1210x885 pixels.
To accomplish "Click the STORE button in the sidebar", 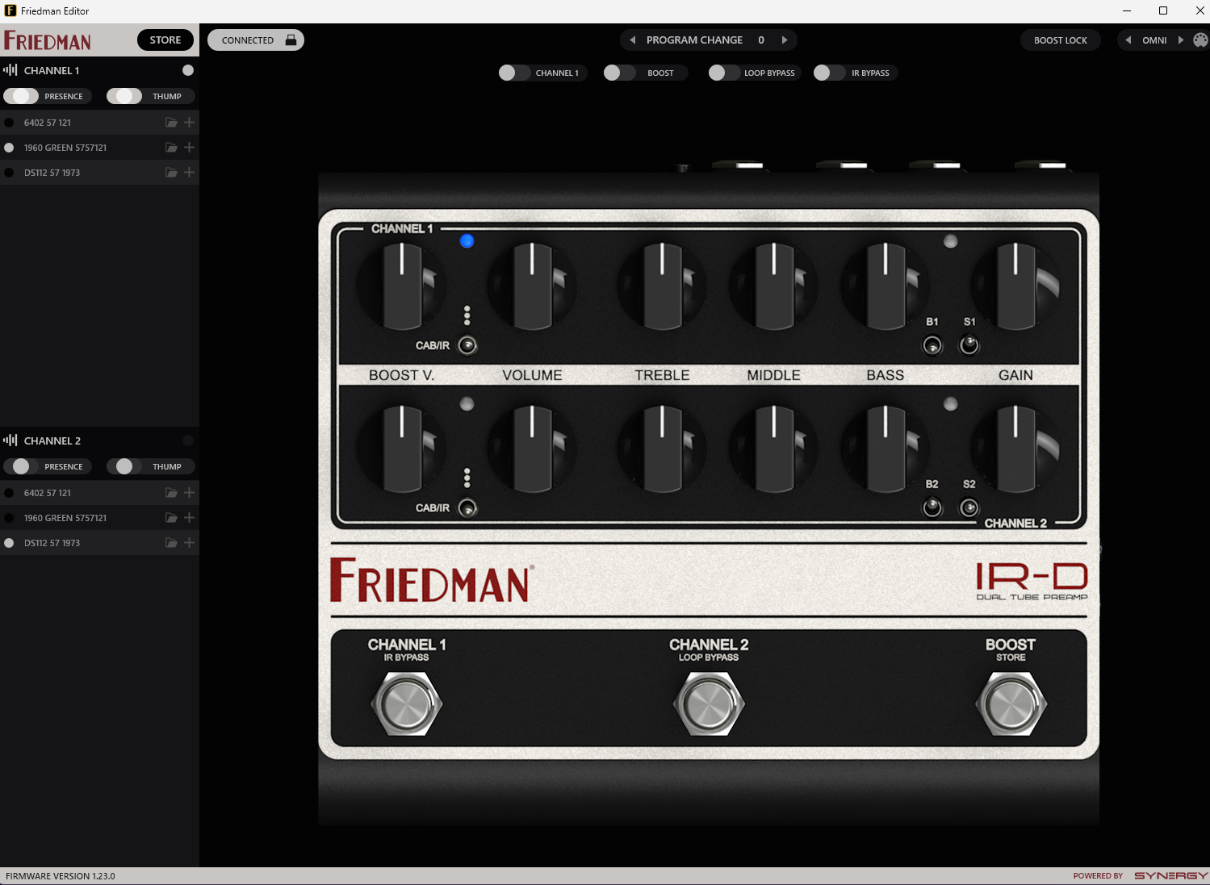I will pyautogui.click(x=165, y=39).
